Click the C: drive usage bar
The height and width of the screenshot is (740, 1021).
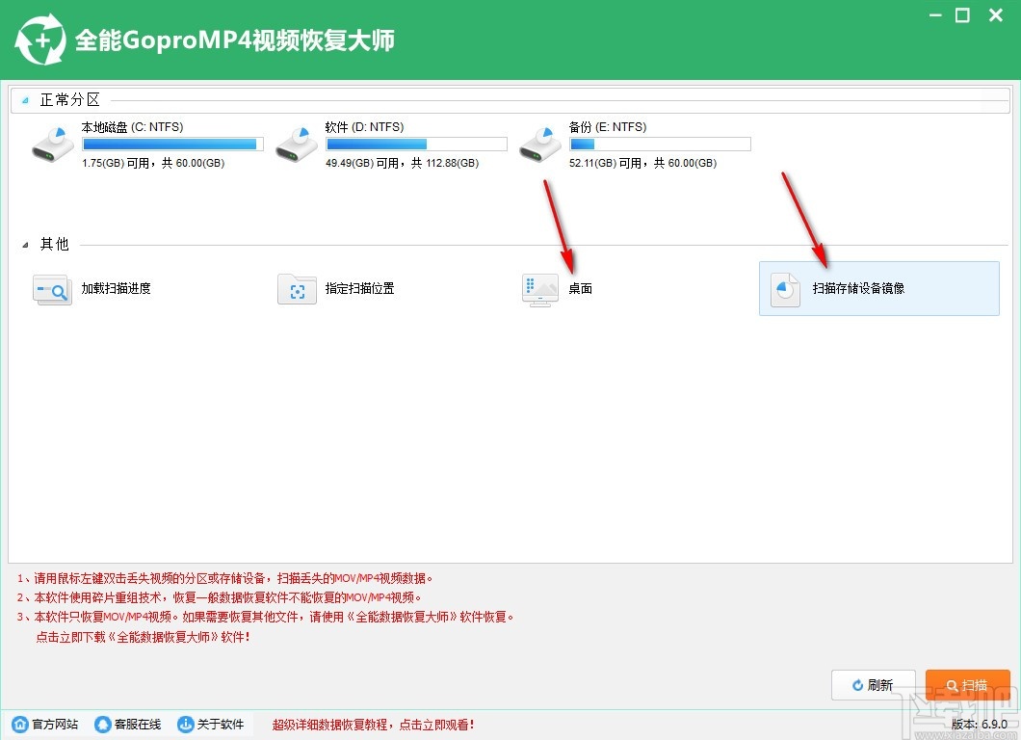click(172, 144)
